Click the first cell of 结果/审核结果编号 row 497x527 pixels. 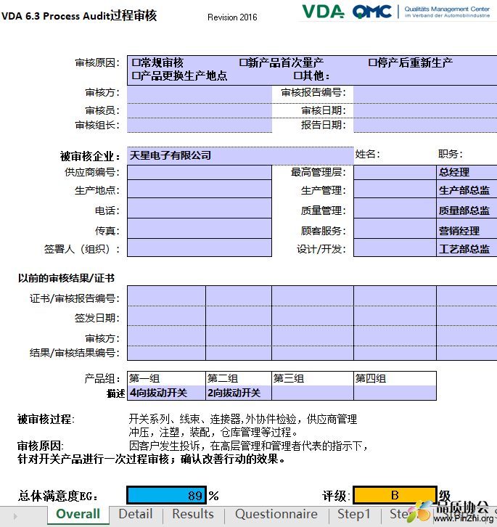pyautogui.click(x=166, y=354)
